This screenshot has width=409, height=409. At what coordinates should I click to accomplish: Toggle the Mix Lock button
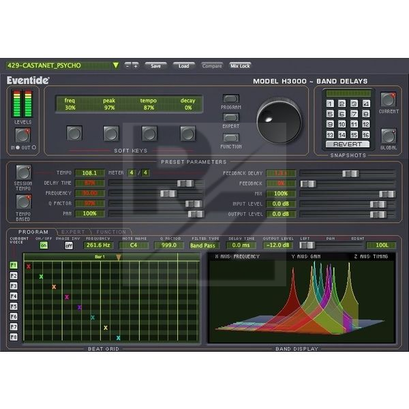240,65
